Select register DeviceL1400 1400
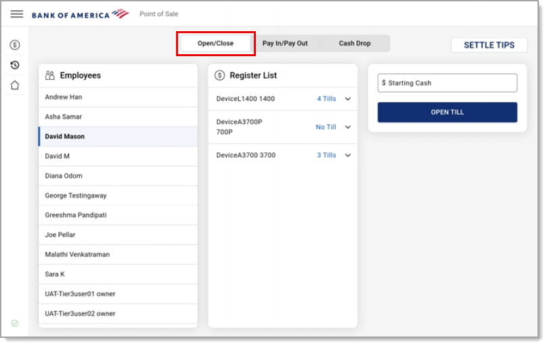 pyautogui.click(x=282, y=99)
